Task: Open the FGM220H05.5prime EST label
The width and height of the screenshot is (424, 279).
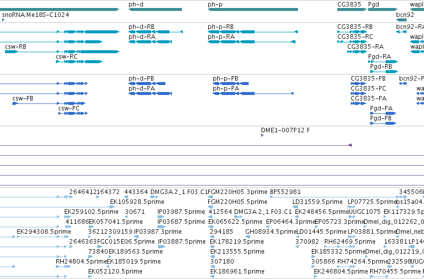Action: point(238,202)
